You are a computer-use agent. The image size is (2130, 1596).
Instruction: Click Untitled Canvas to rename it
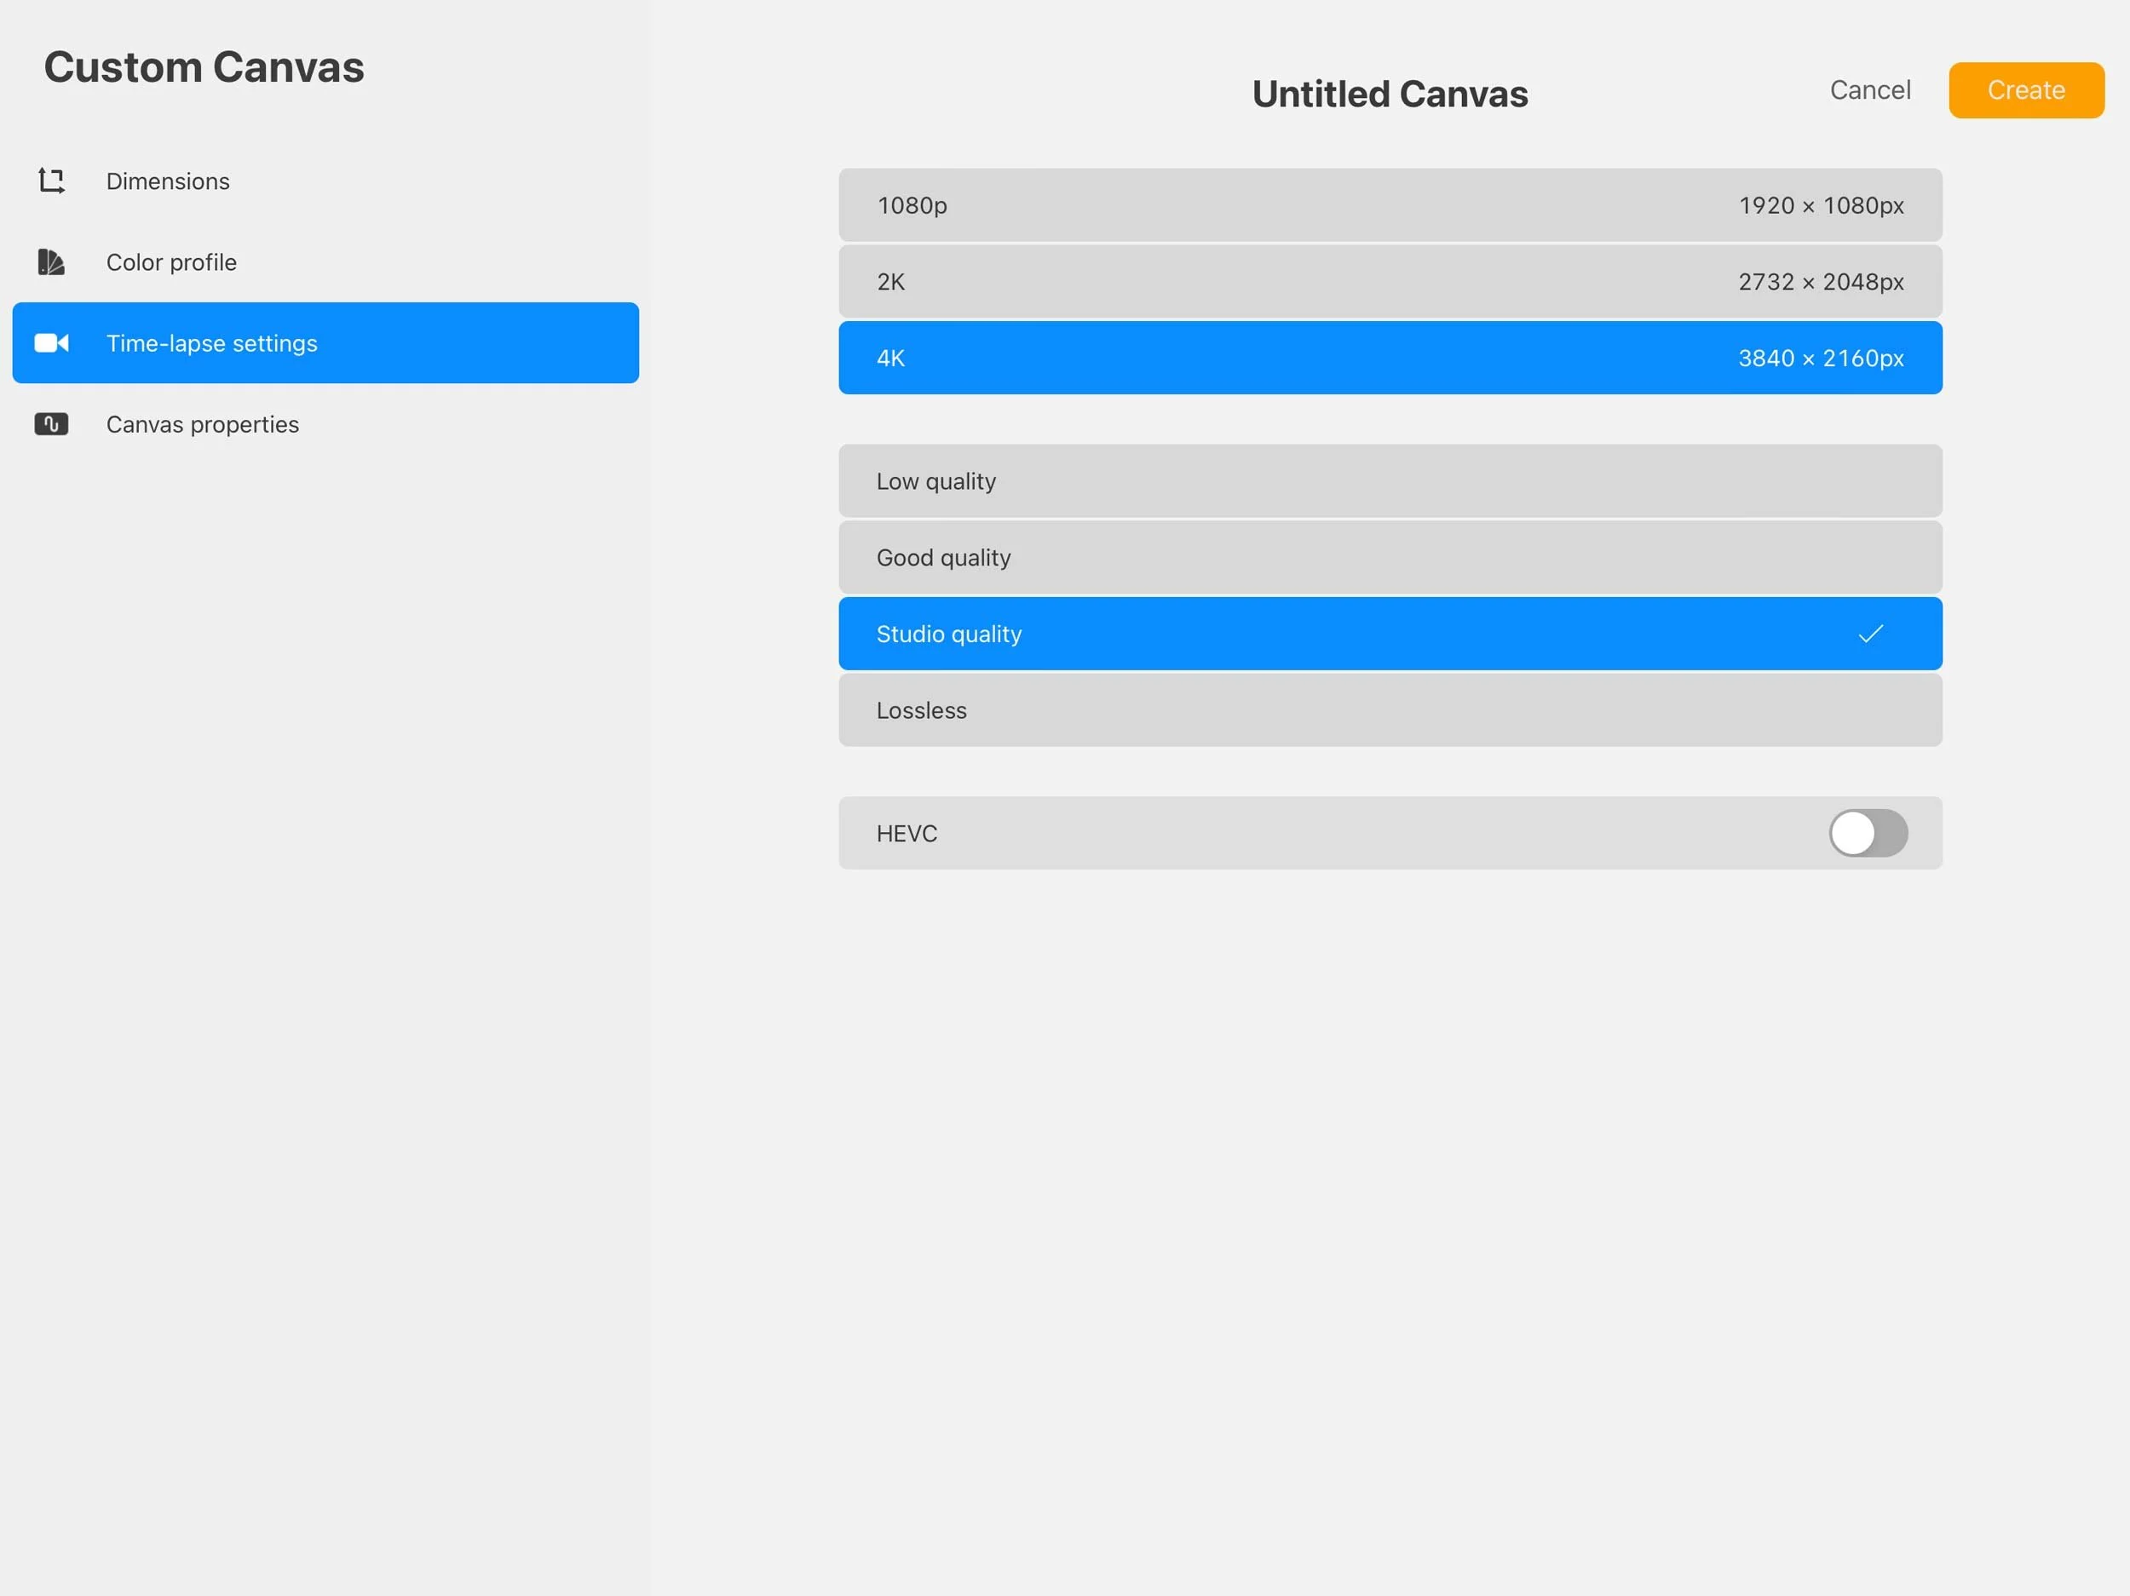(1390, 93)
